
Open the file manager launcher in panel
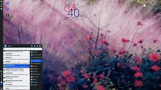1,9
